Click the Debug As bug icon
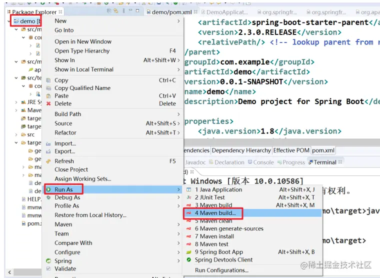 (48, 197)
